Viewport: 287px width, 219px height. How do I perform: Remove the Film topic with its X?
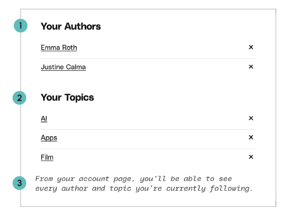pyautogui.click(x=251, y=157)
